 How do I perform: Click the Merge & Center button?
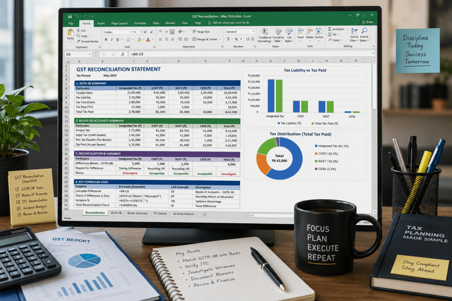coord(205,39)
